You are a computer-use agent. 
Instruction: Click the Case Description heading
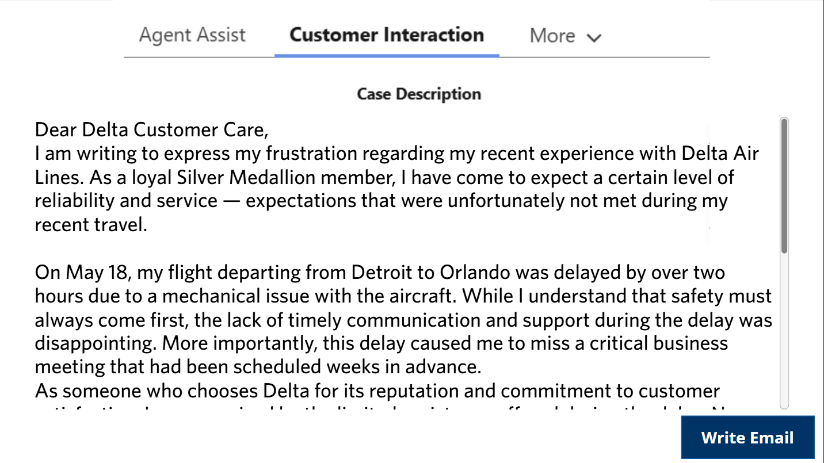[x=419, y=94]
